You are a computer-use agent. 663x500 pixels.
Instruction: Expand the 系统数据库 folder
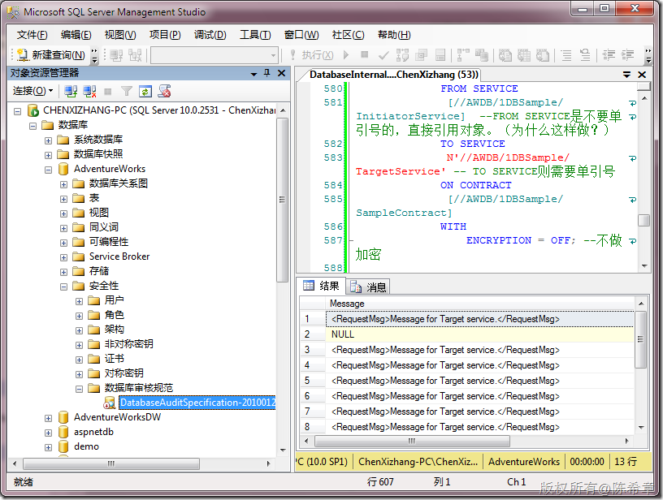pos(48,140)
